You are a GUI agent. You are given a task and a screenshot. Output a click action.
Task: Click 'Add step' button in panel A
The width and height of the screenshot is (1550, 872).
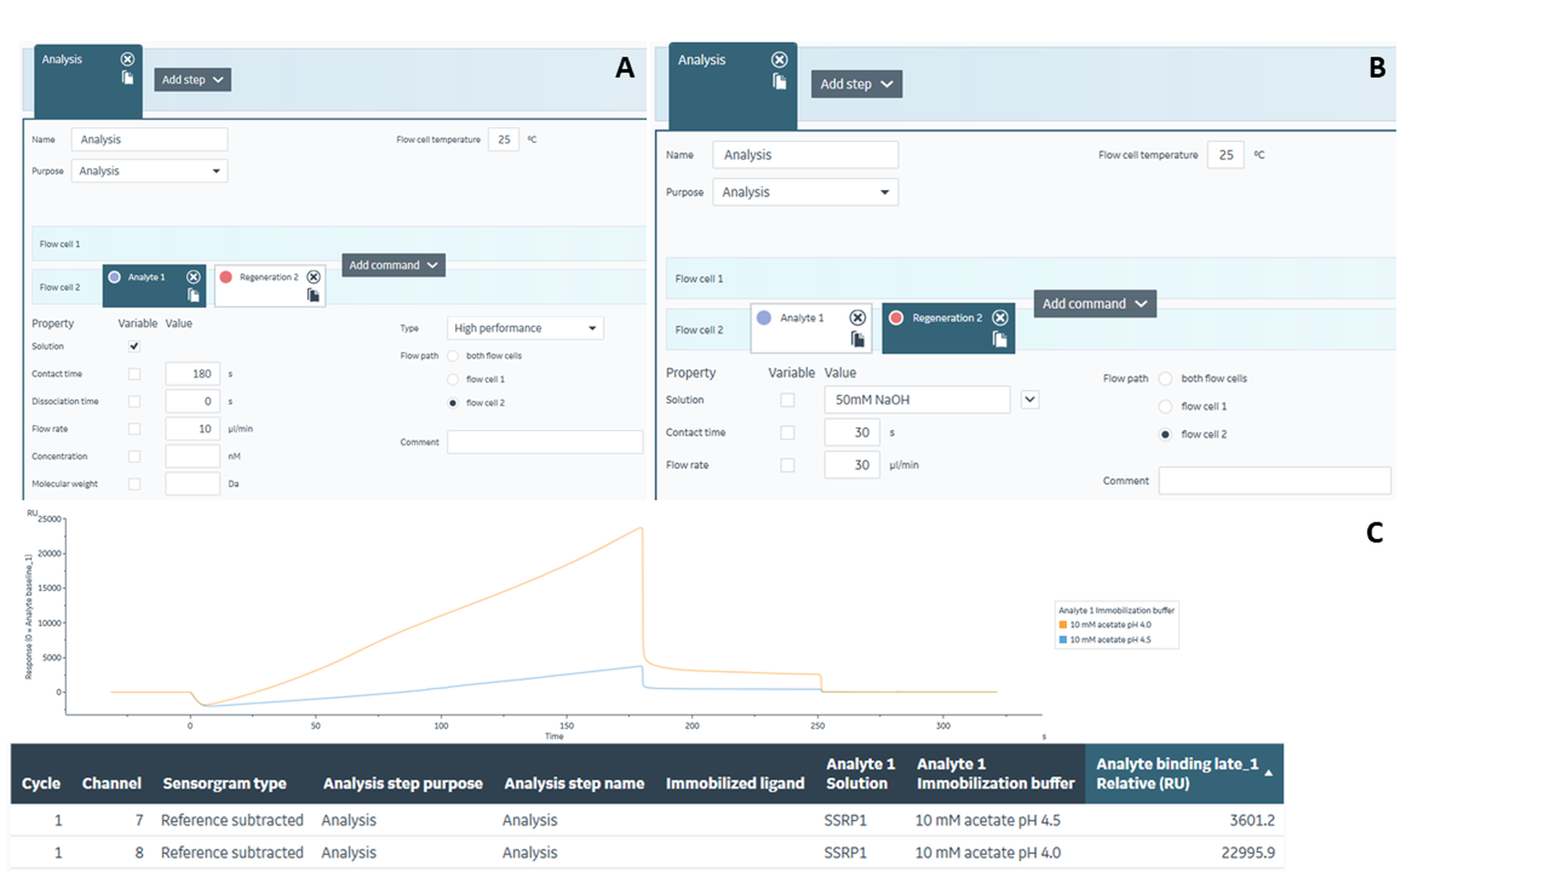pos(193,80)
